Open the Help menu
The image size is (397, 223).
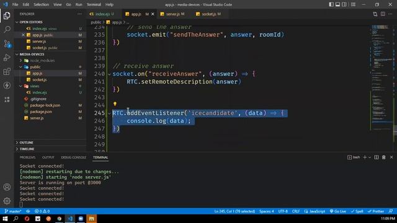tap(109, 4)
